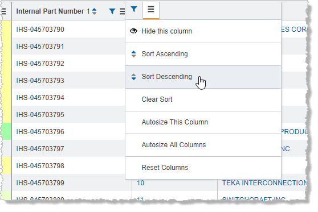Select Clear Sort
The height and width of the screenshot is (212, 318).
(x=203, y=99)
